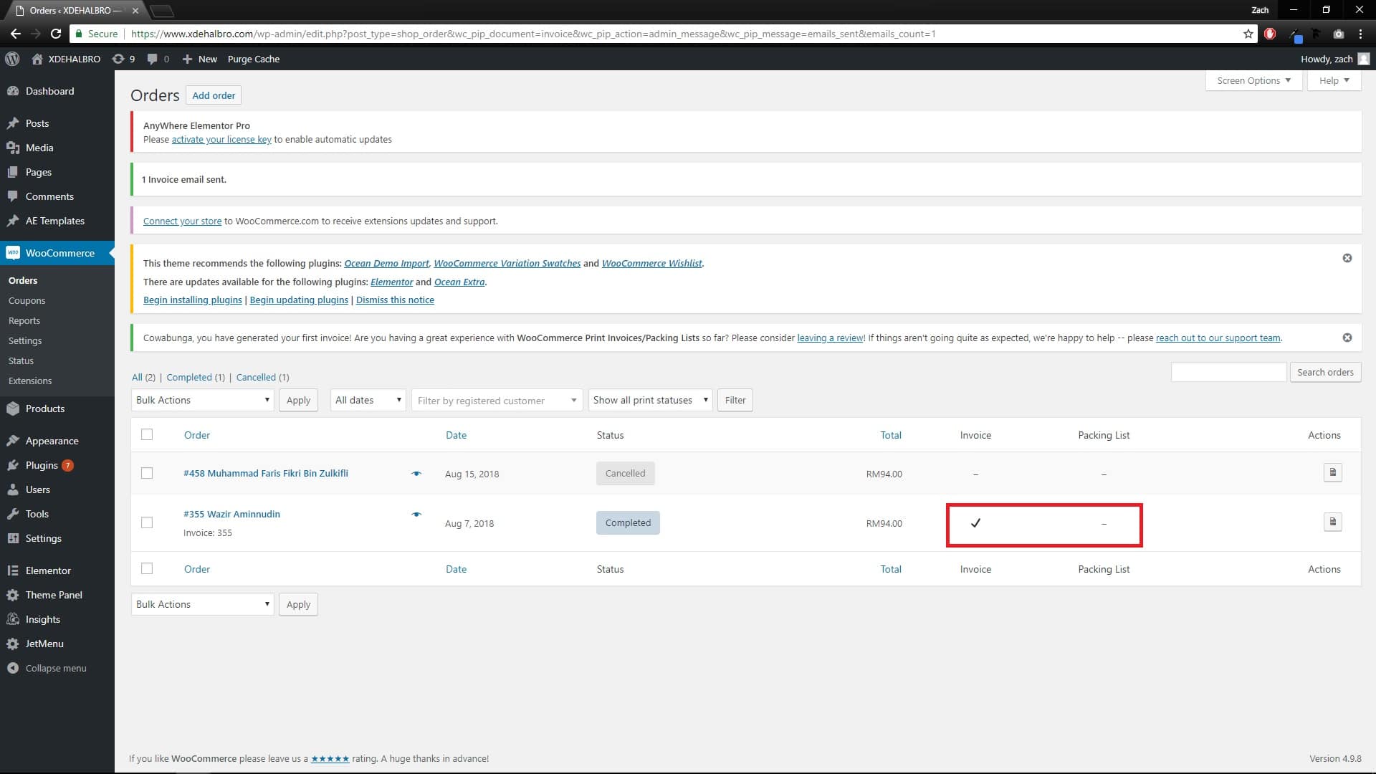Image resolution: width=1376 pixels, height=774 pixels.
Task: Click the WooCommerce sidebar menu
Action: click(57, 253)
